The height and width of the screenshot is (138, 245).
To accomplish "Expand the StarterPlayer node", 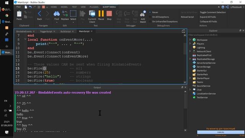I will [x=190, y=78].
